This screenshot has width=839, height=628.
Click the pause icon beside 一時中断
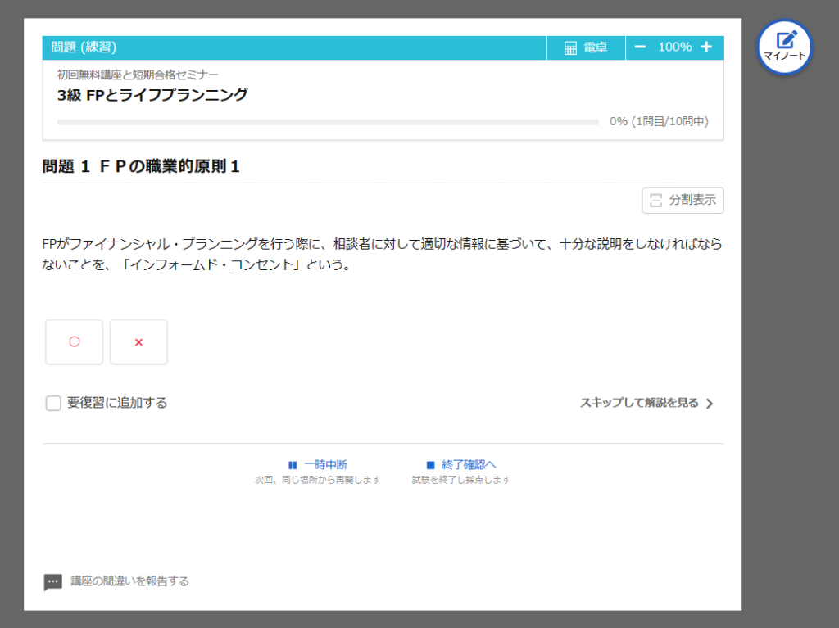[293, 465]
